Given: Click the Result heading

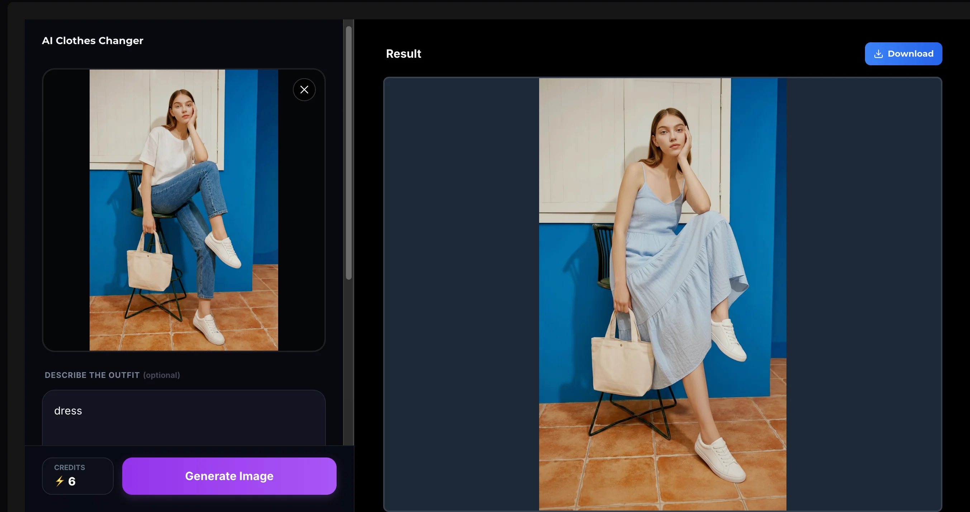Looking at the screenshot, I should tap(403, 54).
